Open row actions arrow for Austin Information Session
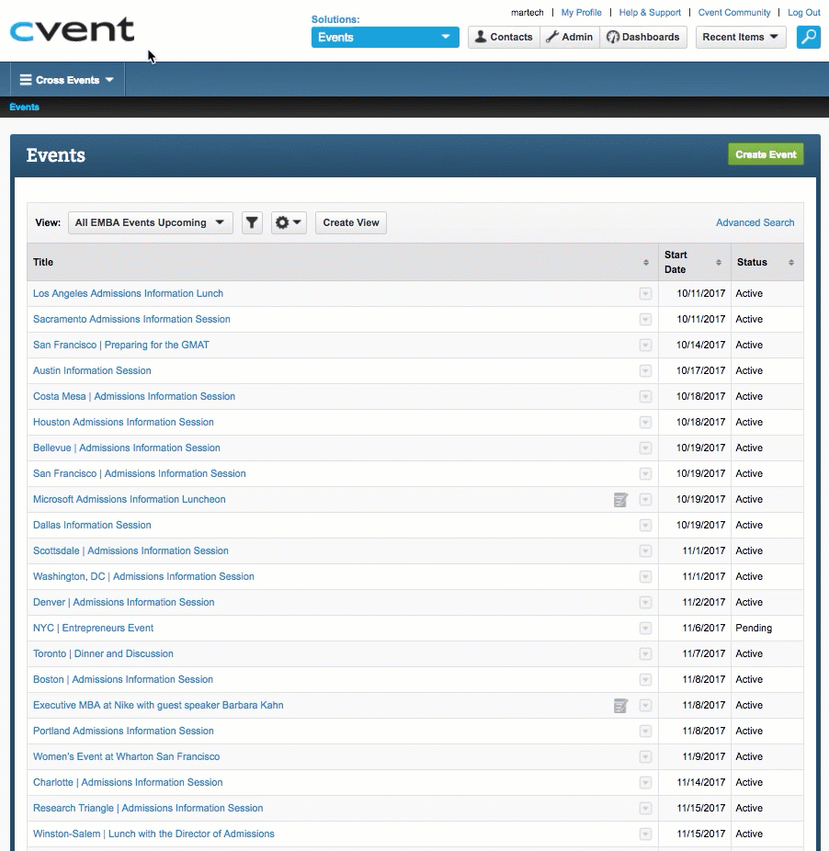 click(x=645, y=370)
